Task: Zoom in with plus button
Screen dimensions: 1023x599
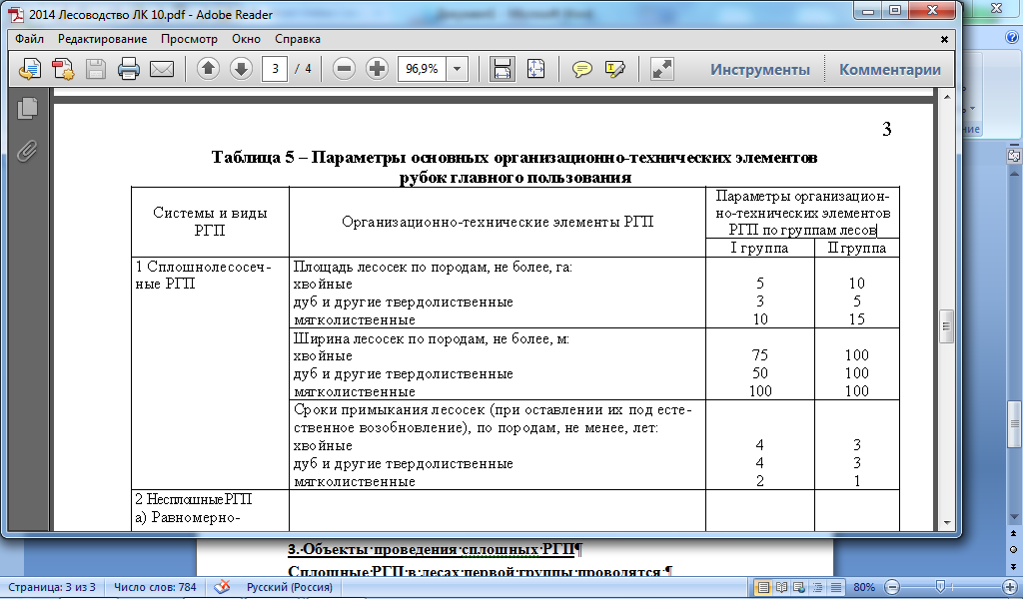Action: click(x=377, y=69)
